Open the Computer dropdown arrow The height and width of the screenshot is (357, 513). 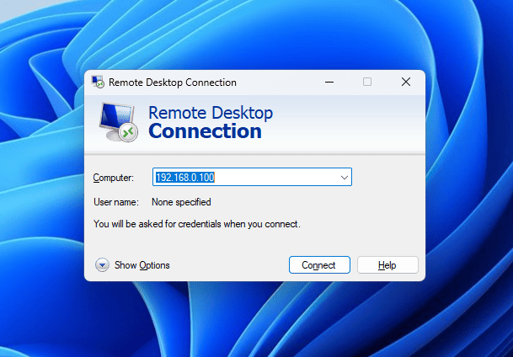[345, 177]
